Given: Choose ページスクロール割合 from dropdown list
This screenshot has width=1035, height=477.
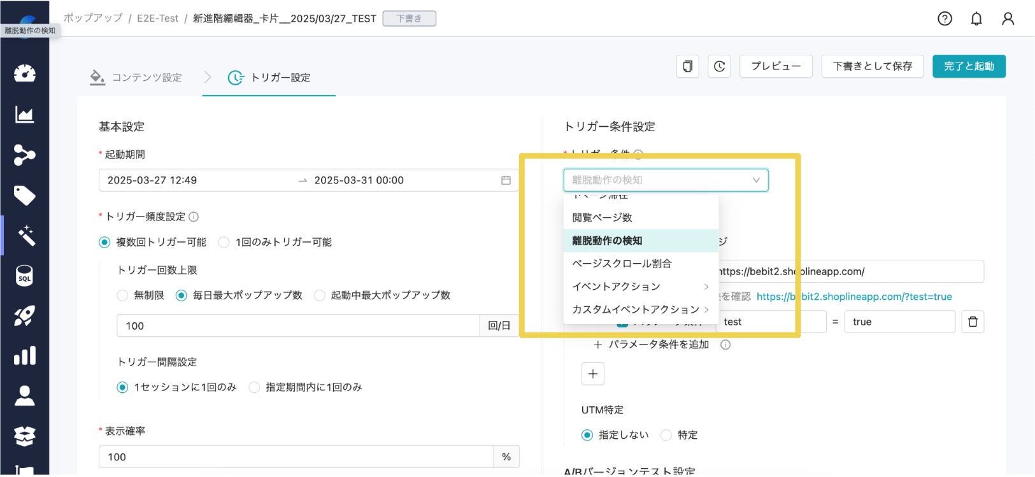Looking at the screenshot, I should 641,264.
